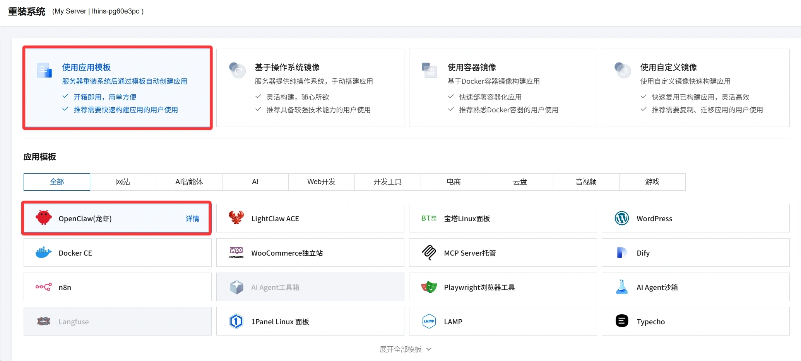Image resolution: width=801 pixels, height=361 pixels.
Task: Choose the Dify template
Action: pyautogui.click(x=695, y=253)
